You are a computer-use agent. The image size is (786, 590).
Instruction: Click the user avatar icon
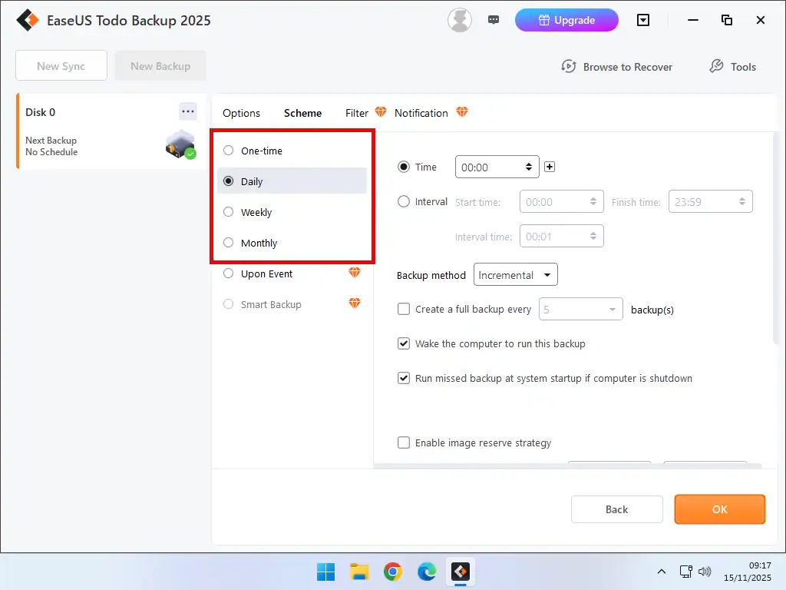[459, 20]
